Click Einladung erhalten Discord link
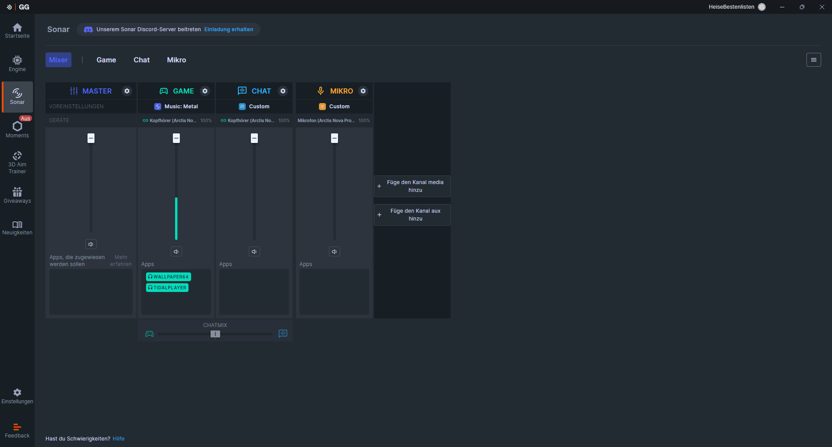This screenshot has height=447, width=832. pos(229,29)
